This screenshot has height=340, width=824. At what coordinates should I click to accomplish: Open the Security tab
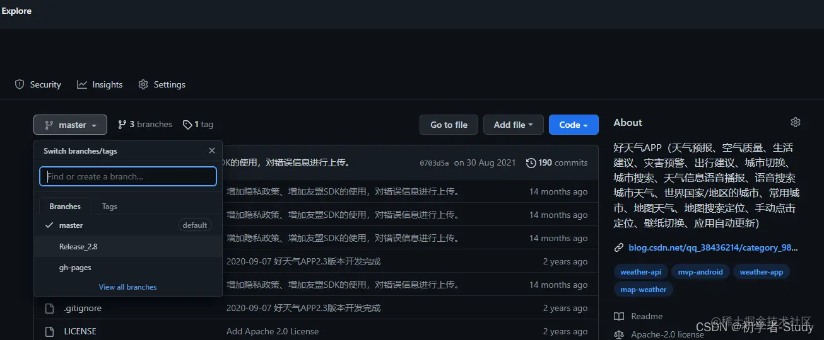[38, 84]
